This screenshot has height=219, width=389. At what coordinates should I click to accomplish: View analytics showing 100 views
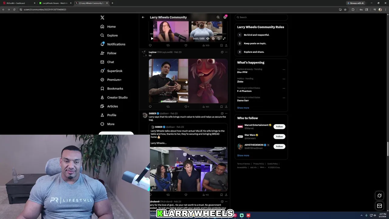pyautogui.click(x=206, y=45)
